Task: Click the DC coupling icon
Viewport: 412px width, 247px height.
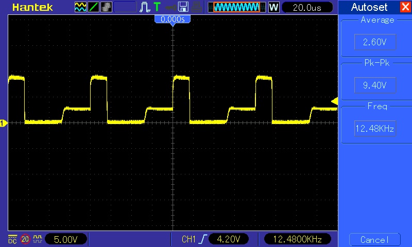Action: [x=12, y=239]
